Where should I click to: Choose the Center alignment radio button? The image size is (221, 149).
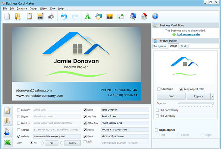pyautogui.click(x=179, y=135)
